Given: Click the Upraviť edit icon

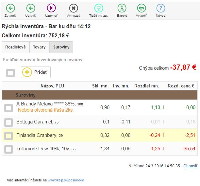Looking at the screenshot, I should coord(31,8).
